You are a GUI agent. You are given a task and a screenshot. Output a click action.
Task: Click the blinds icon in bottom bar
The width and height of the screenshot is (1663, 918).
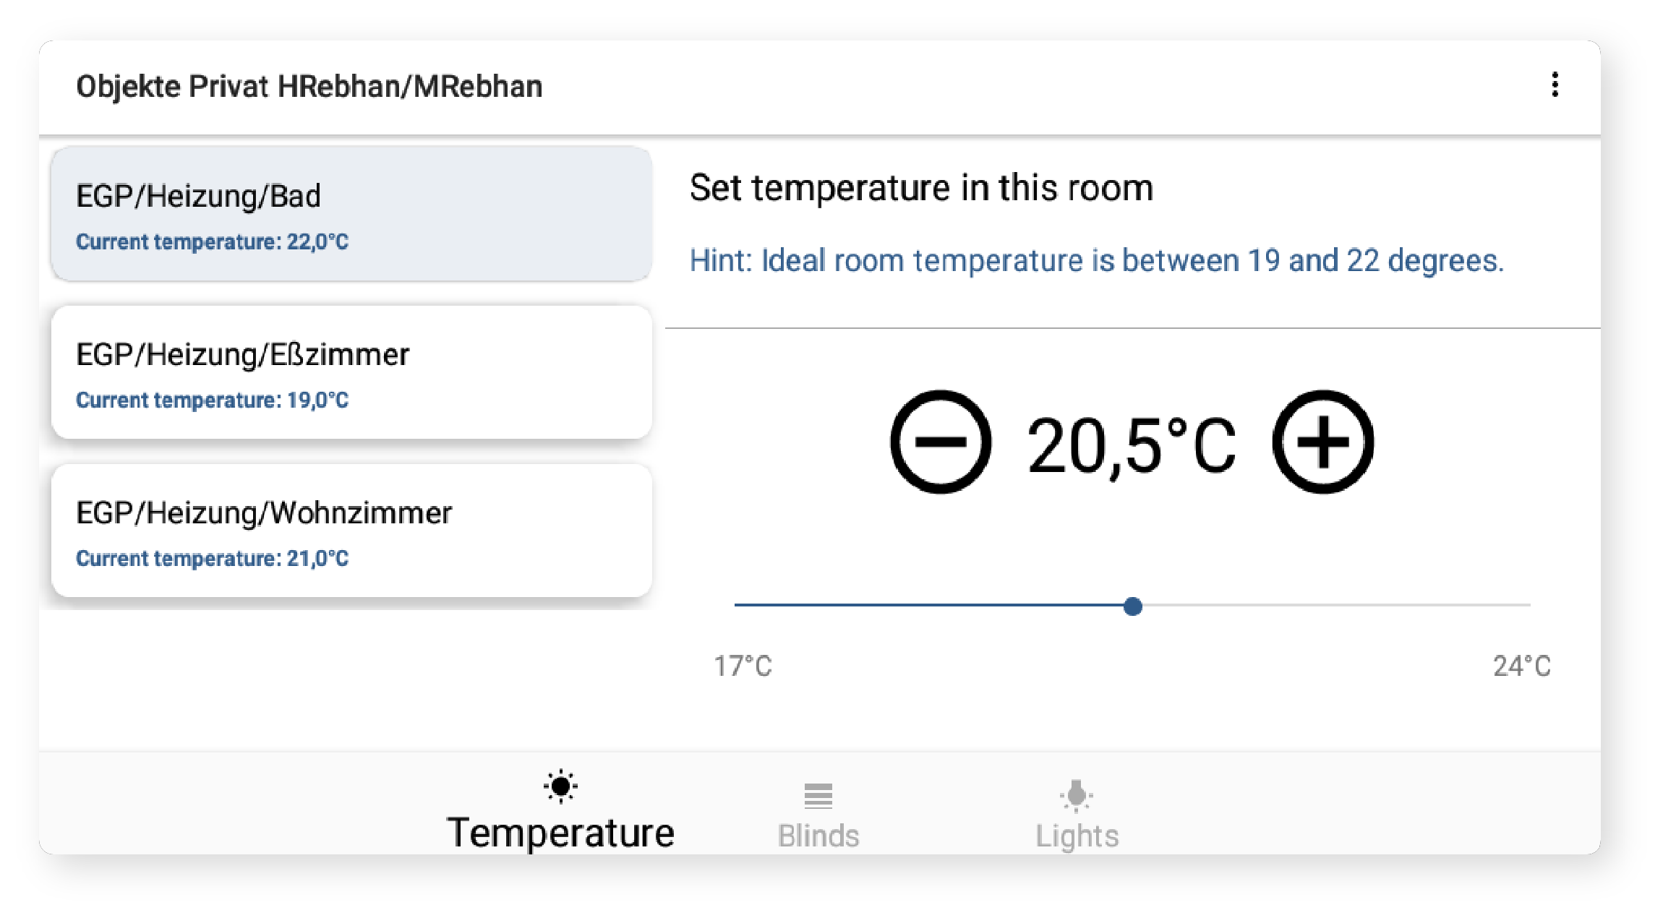tap(818, 796)
